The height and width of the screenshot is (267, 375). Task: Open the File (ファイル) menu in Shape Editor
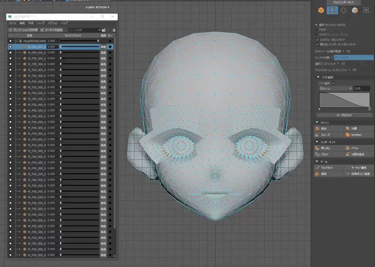pos(13,23)
